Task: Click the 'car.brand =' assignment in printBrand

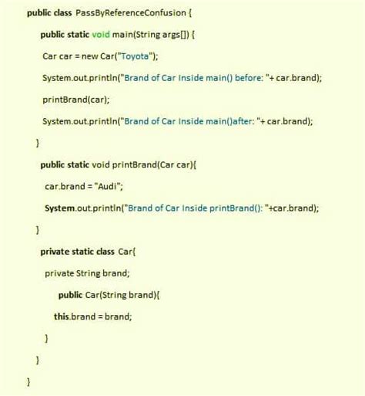Action: (x=69, y=186)
